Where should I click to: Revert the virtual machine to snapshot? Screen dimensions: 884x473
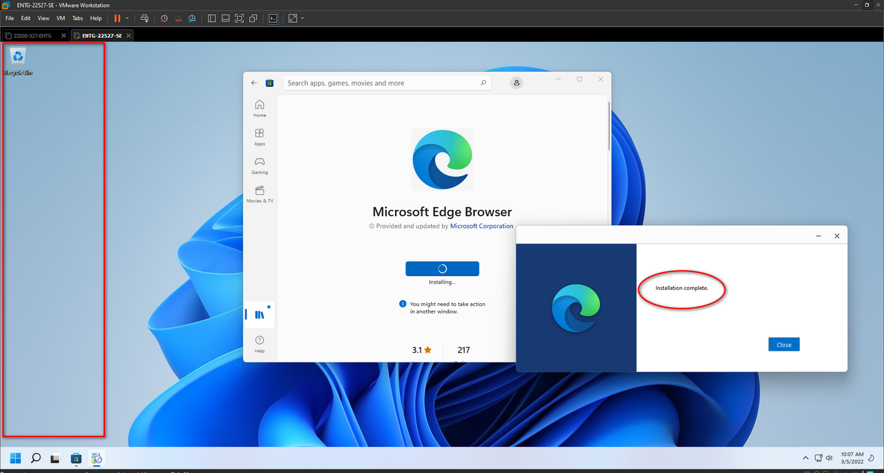coord(177,18)
